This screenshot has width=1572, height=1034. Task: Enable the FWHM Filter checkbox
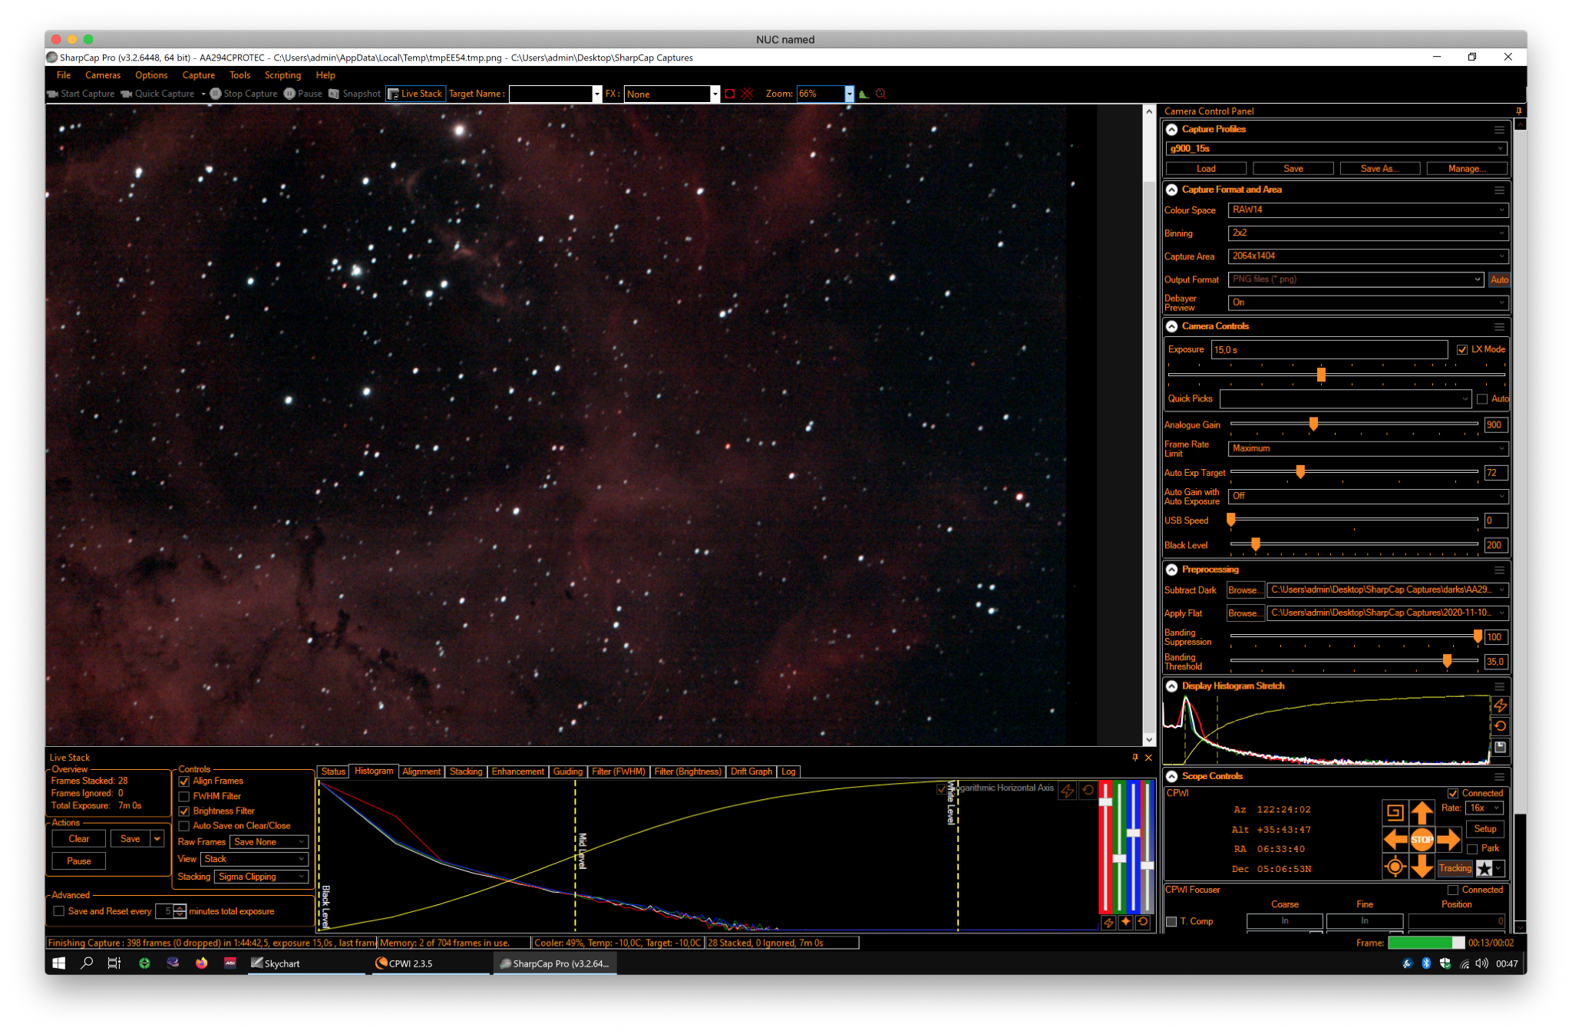[184, 796]
